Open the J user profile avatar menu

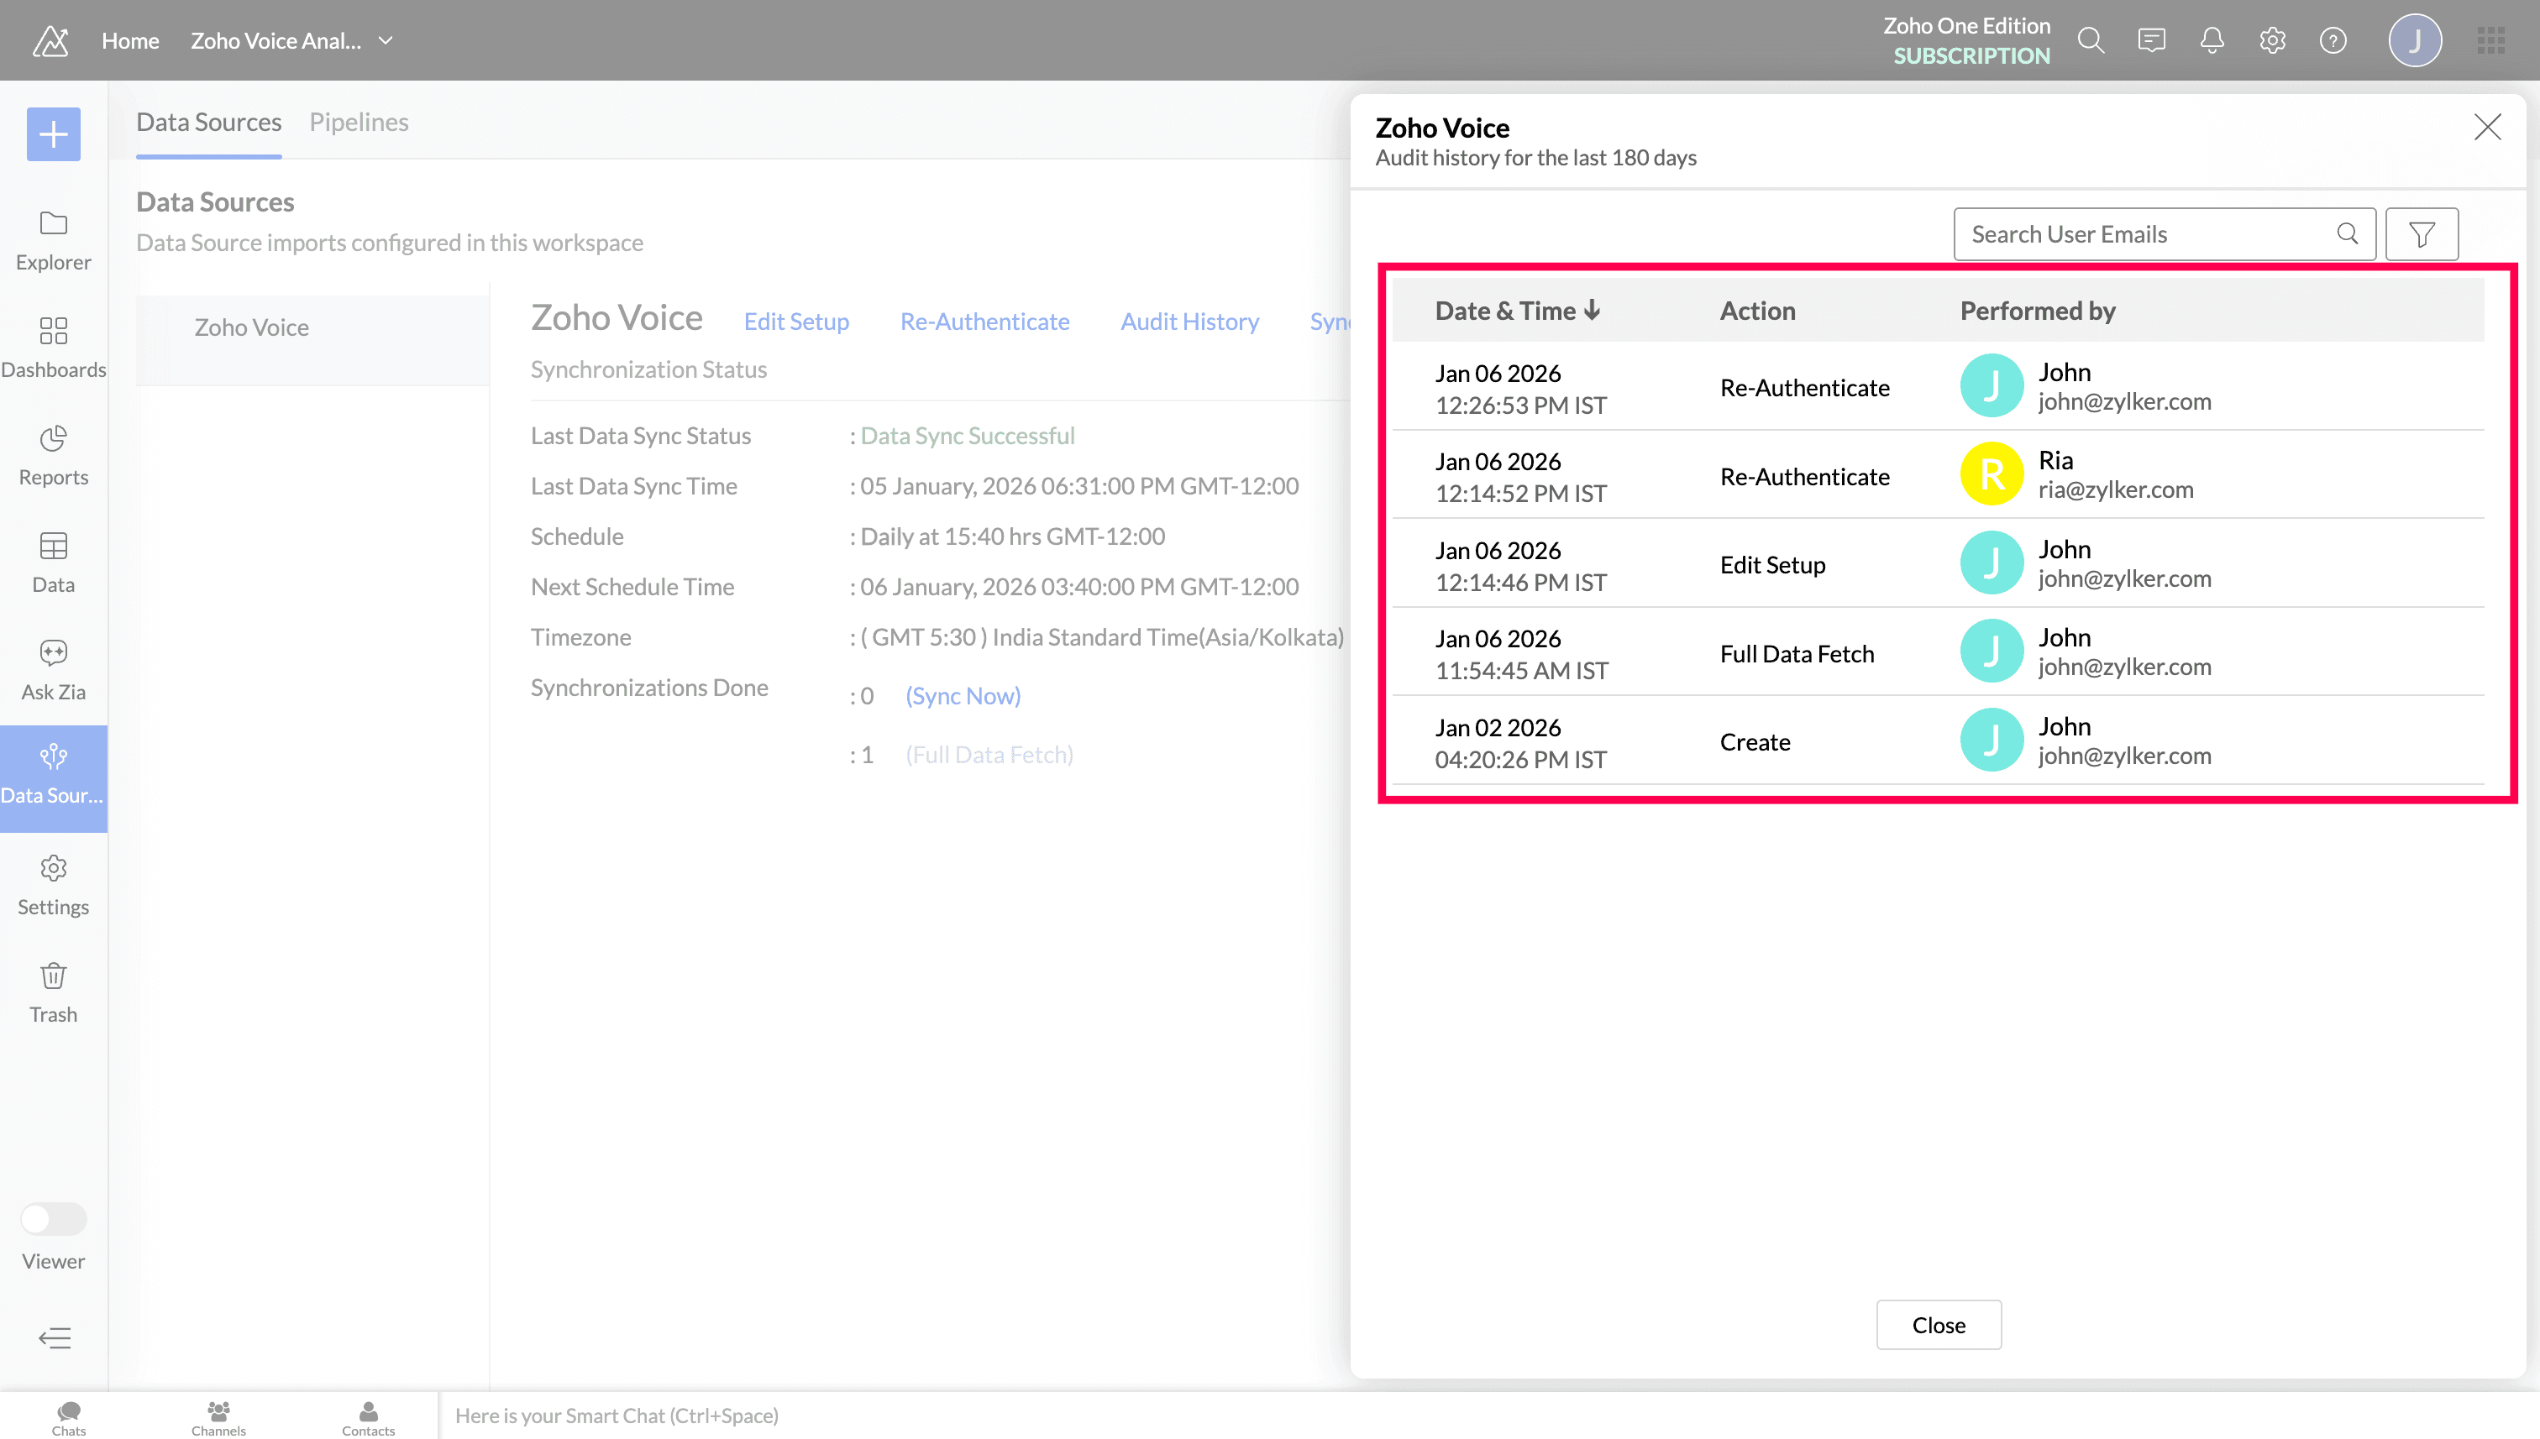click(x=2415, y=40)
